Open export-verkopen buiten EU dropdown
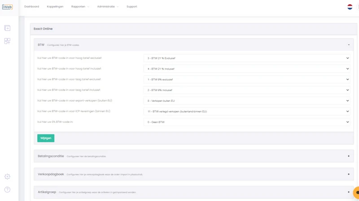The width and height of the screenshot is (359, 201). tap(247, 101)
